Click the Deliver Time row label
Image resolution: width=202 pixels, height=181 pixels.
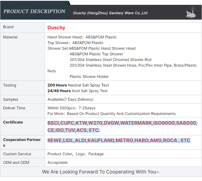click(x=14, y=108)
